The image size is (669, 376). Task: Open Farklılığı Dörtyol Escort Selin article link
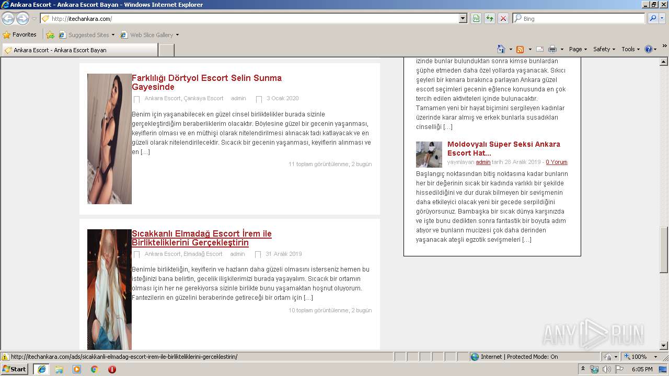coord(206,83)
